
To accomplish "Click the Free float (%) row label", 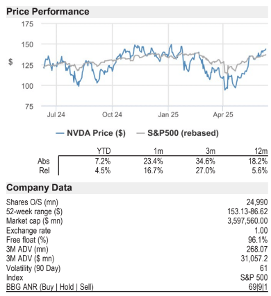I will pyautogui.click(x=27, y=240).
